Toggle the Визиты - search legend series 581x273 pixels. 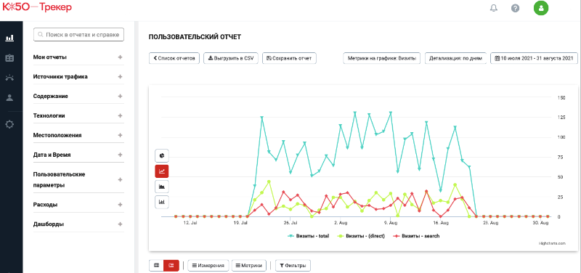pyautogui.click(x=416, y=236)
